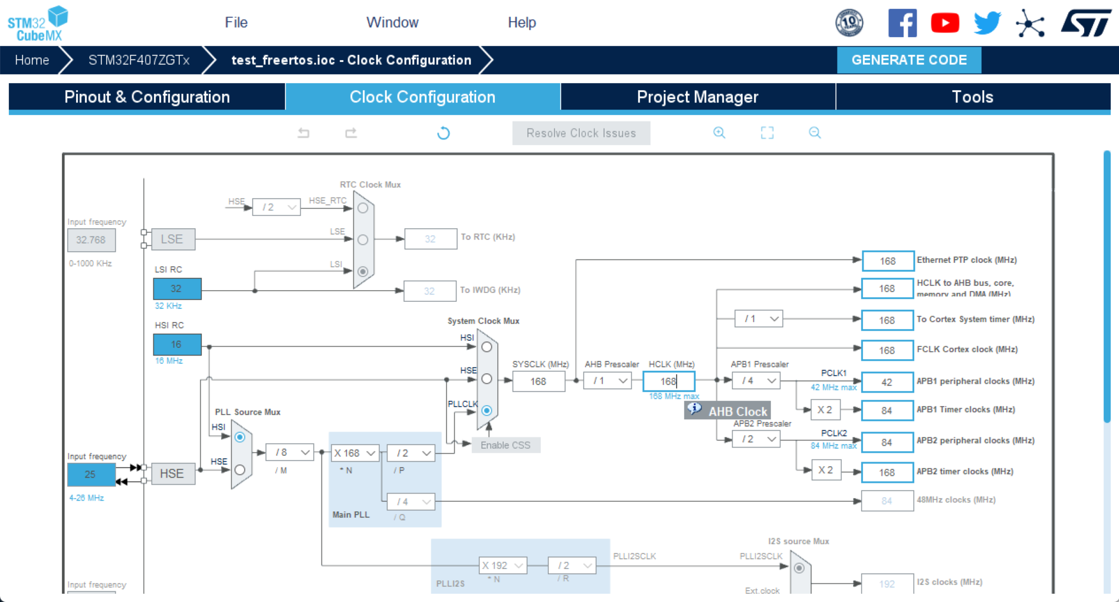The width and height of the screenshot is (1119, 602).
Task: Switch to Clock Configuration tab
Action: click(422, 97)
